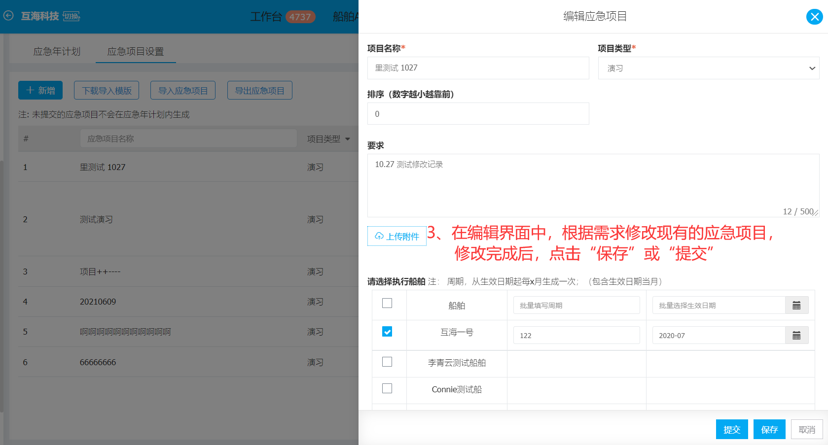Image resolution: width=828 pixels, height=445 pixels.
Task: Click 下载导入模版 button
Action: 107,90
